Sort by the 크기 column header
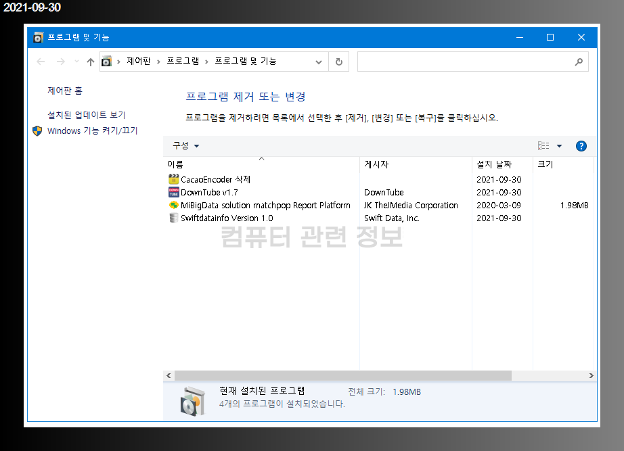Screen dimensions: 624x451 point(563,164)
